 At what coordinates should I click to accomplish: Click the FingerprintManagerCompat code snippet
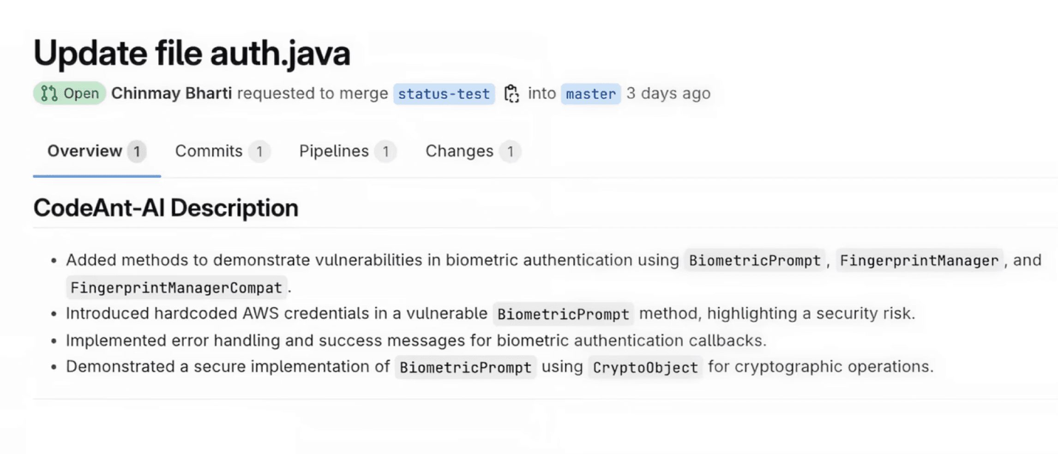click(176, 288)
